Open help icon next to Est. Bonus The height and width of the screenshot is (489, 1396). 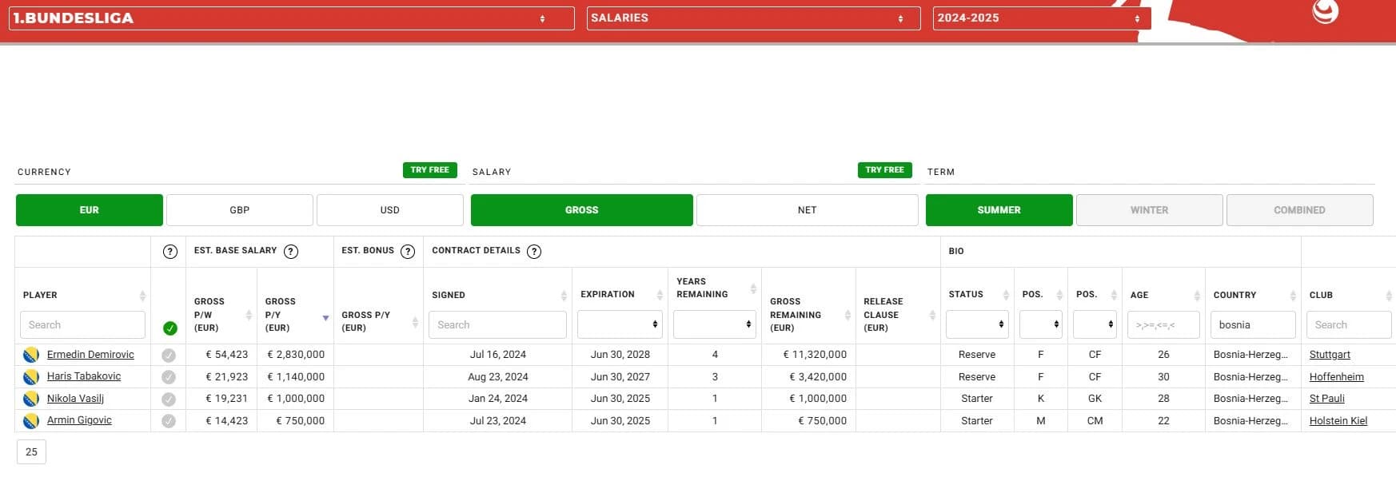click(x=408, y=252)
